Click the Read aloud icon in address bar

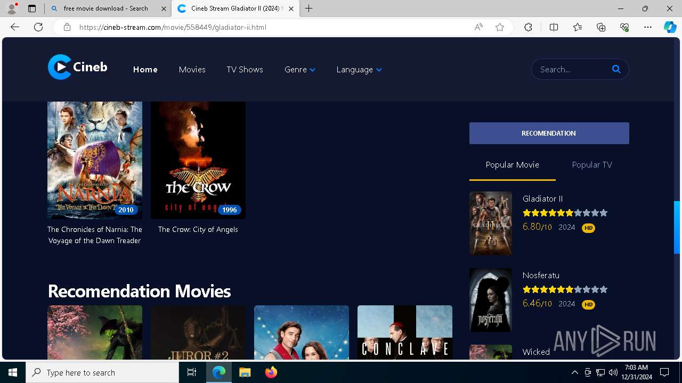478,27
